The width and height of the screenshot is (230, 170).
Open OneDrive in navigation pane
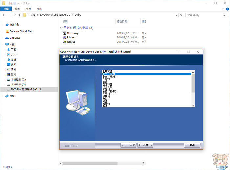15,38
